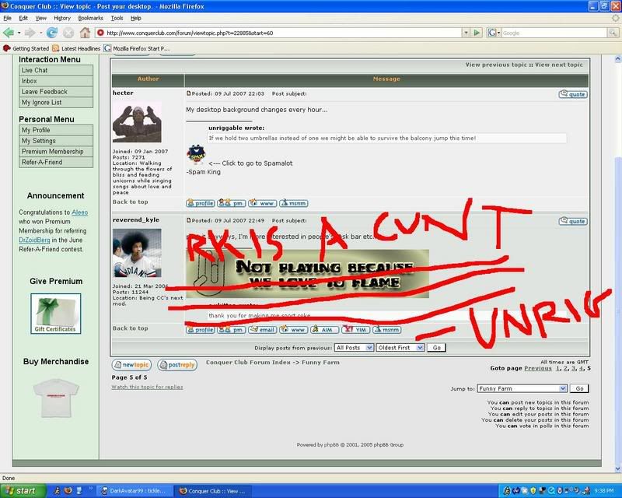Open the Funny Farm jump-to dropdown
The height and width of the screenshot is (498, 622).
(x=521, y=388)
